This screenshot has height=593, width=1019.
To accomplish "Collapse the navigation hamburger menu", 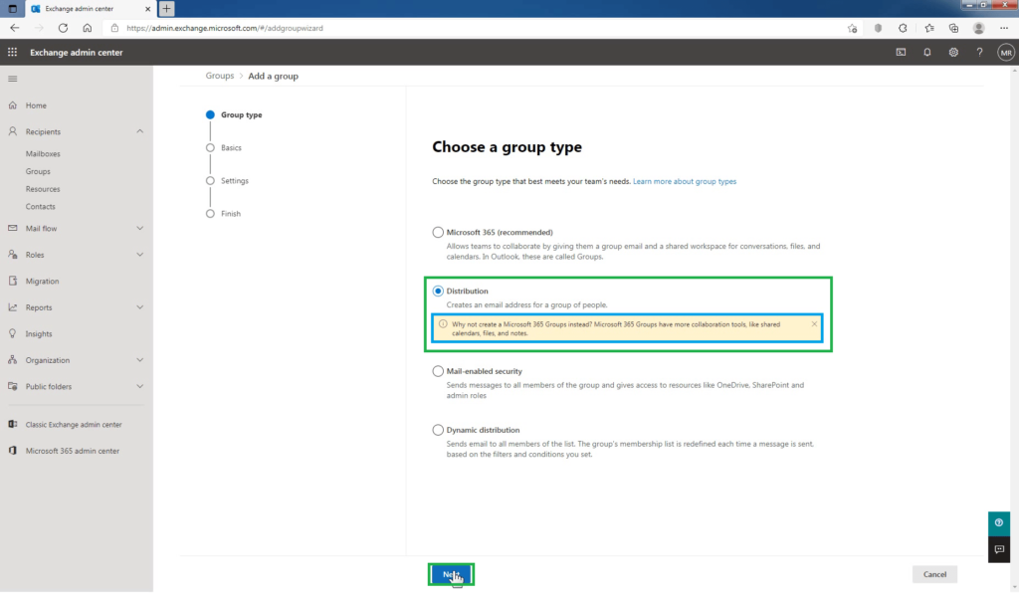I will click(12, 79).
